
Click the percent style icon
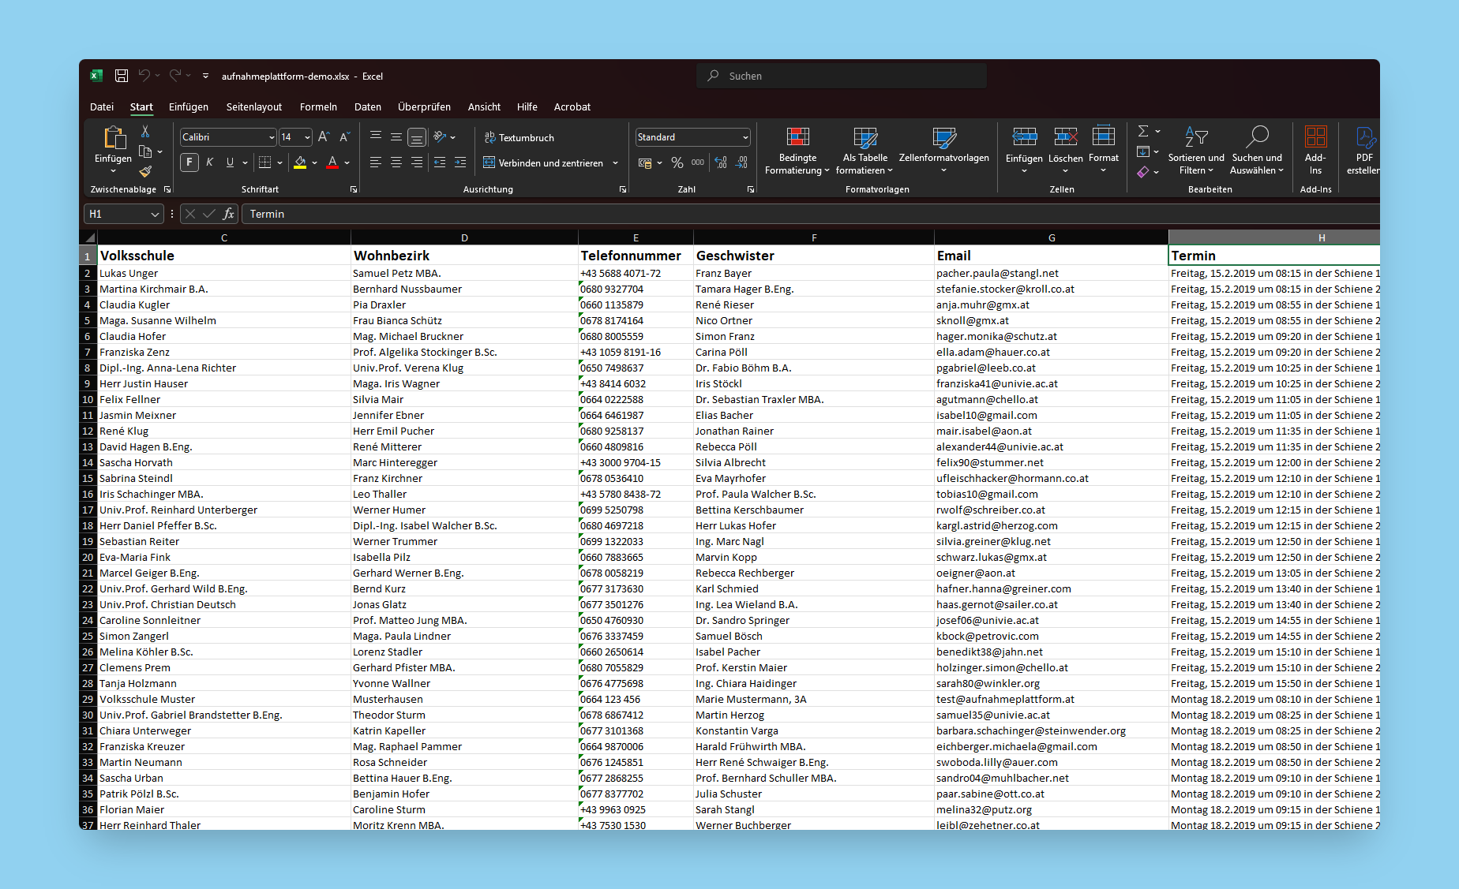click(x=677, y=162)
